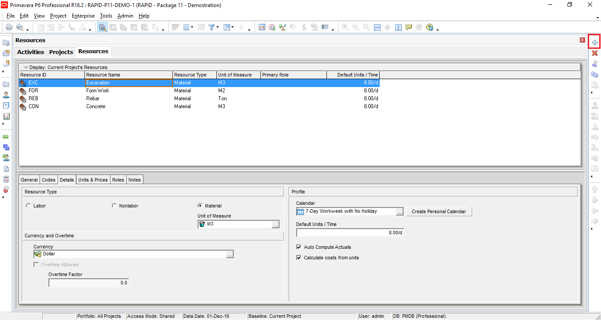The width and height of the screenshot is (601, 320).
Task: Copy the selected resource via the copy icon
Action: pyautogui.click(x=594, y=74)
